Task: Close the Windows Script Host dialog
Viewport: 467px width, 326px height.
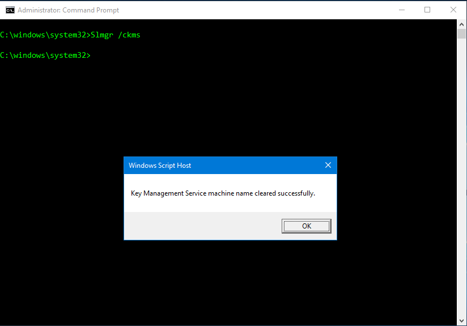Action: 328,166
